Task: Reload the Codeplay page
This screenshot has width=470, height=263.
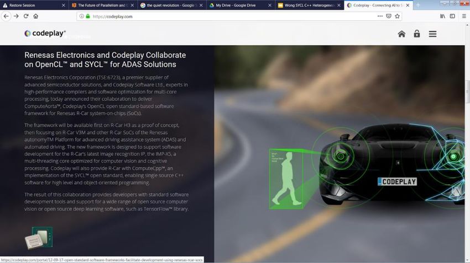Action: click(26, 16)
